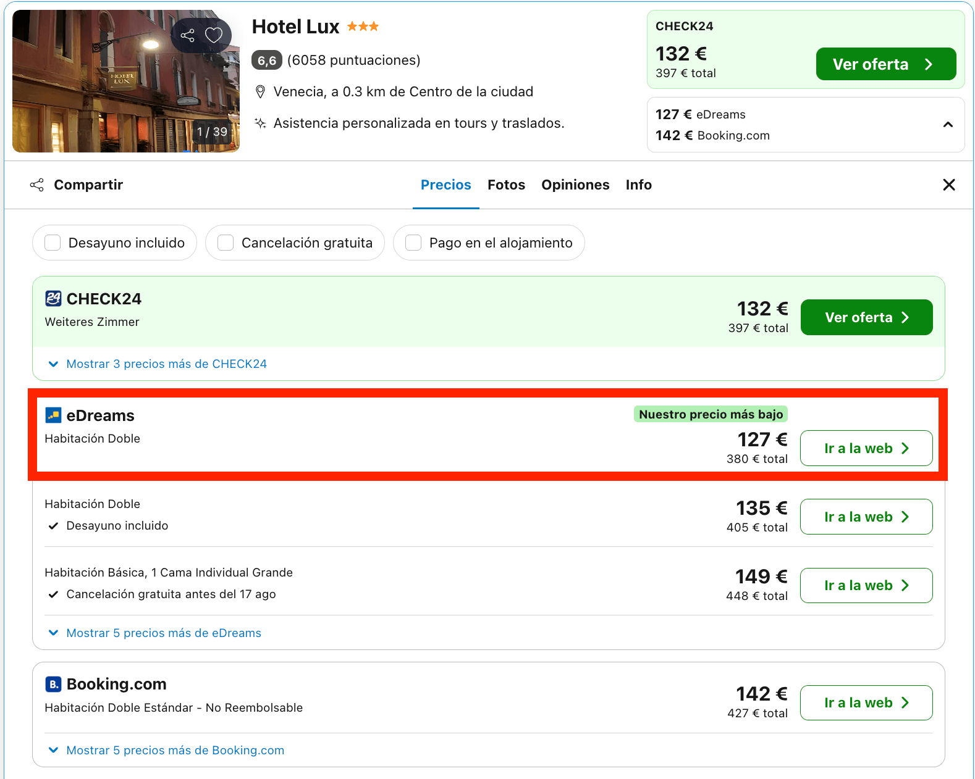
Task: Click Ver oferta in top CHECK24 box
Action: pos(885,64)
